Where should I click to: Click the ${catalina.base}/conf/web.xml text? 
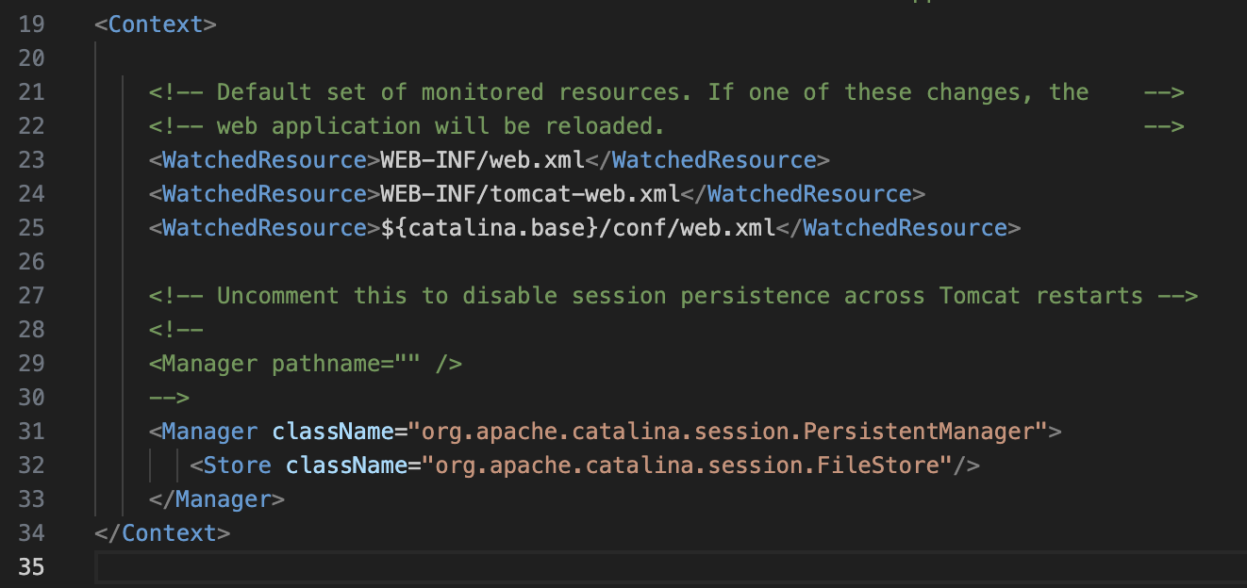[577, 228]
